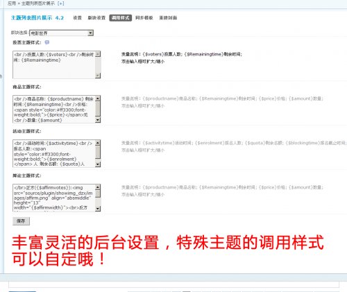Click the scroll-down arrow of 商品主题样式 textarea
Viewport: 347px width, 292px height.
tap(98, 120)
